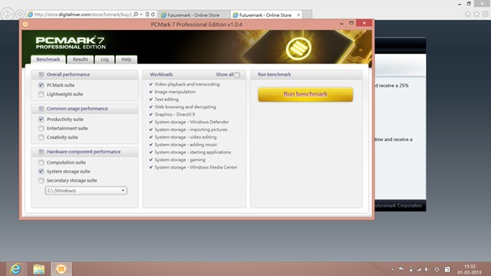The height and width of the screenshot is (276, 491).
Task: Open the volume control in the tray
Action: click(427, 269)
